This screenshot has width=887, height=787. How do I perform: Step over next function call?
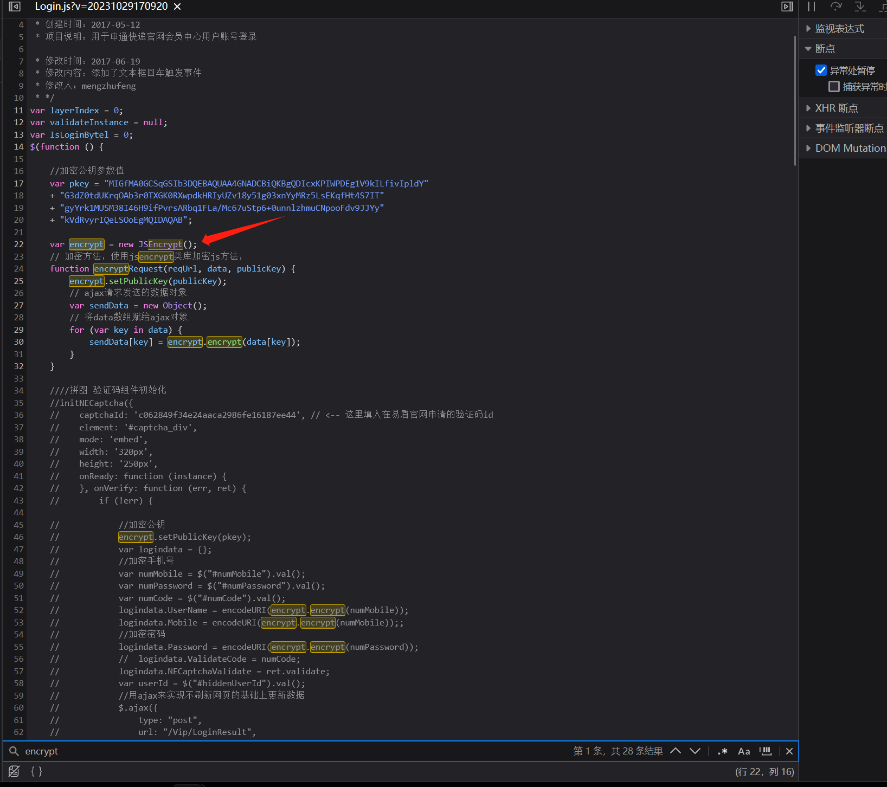click(836, 7)
